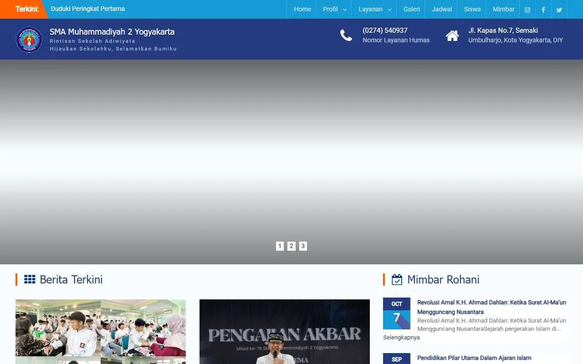This screenshot has height=364, width=583.
Task: Open Revolusi Amal K.H. Ahmad Dahlan article
Action: (491, 307)
